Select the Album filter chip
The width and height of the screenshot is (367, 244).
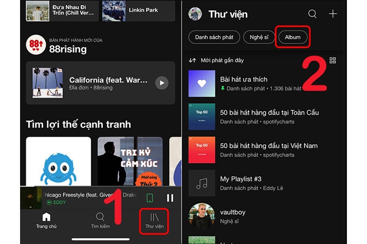point(293,37)
